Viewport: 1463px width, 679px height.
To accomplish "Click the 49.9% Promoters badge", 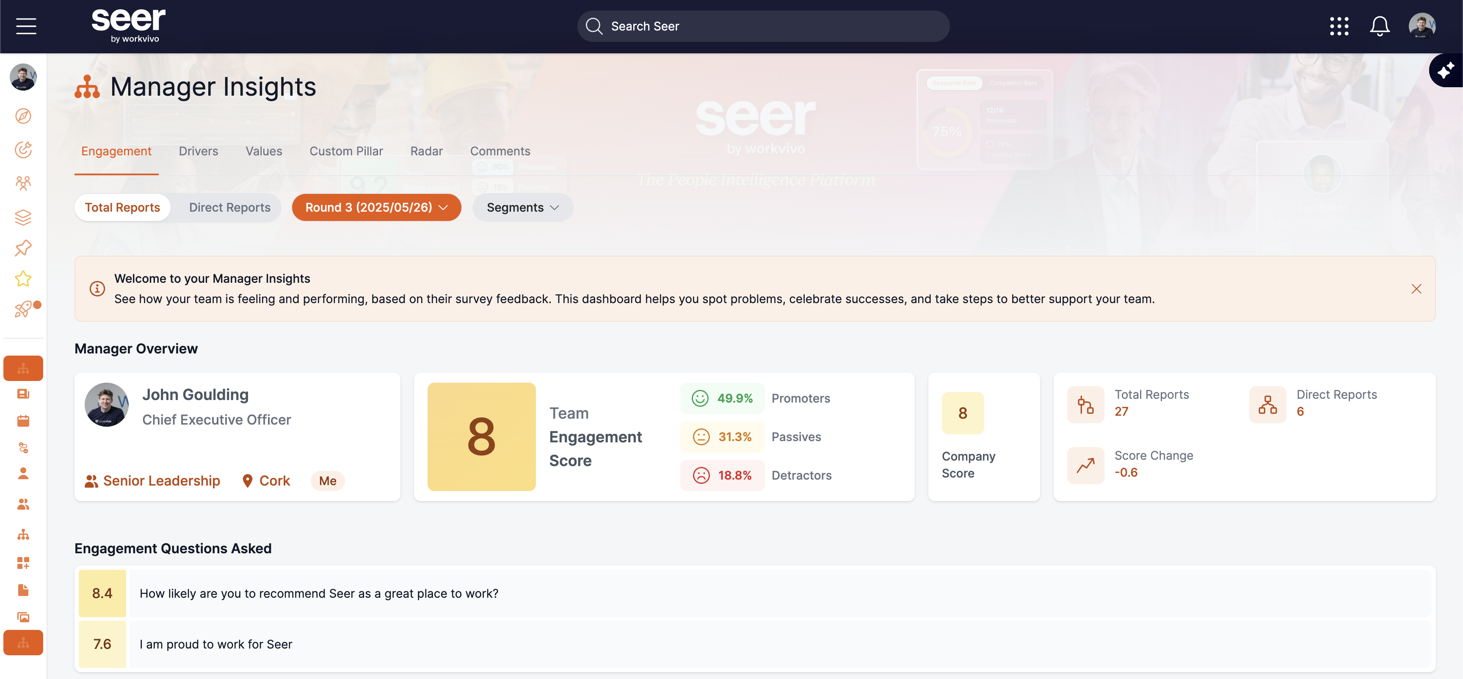I will (723, 398).
